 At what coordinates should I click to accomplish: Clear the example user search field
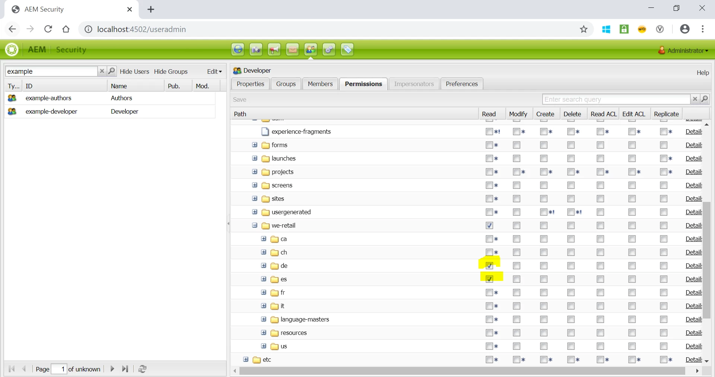click(x=102, y=71)
